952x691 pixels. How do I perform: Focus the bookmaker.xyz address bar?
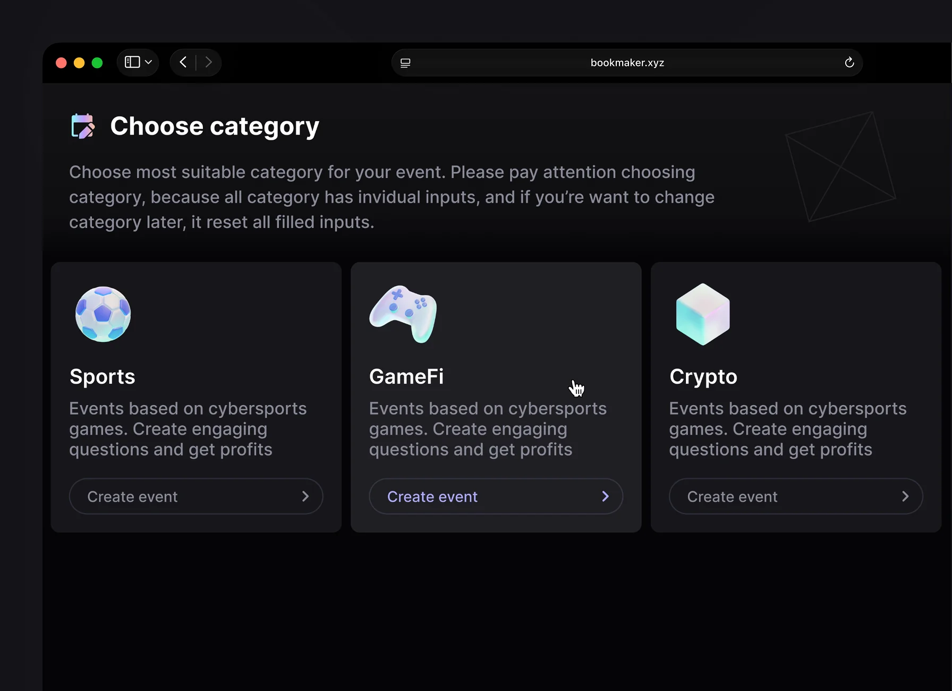click(x=627, y=63)
